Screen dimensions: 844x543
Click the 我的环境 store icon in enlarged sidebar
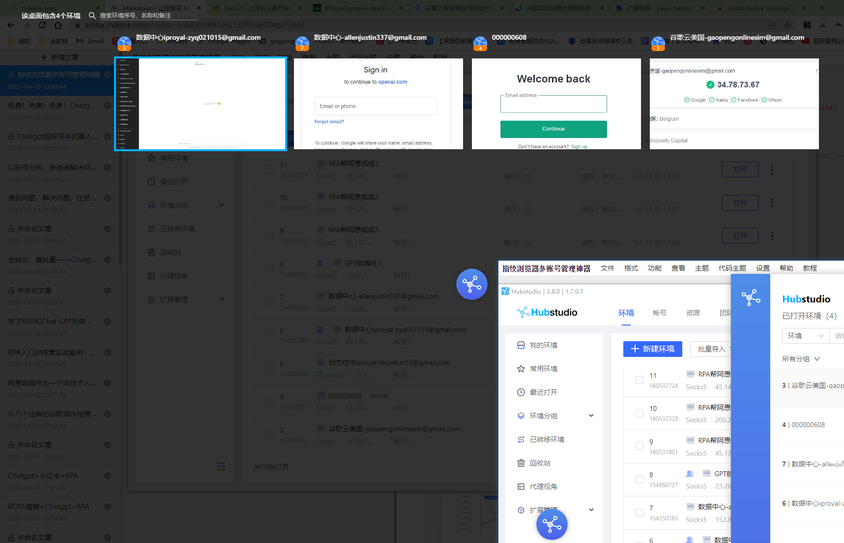(521, 345)
